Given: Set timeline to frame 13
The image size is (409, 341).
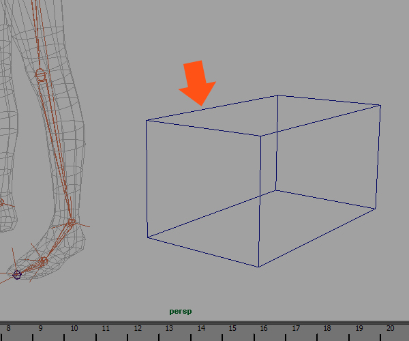Looking at the screenshot, I should pyautogui.click(x=169, y=328).
